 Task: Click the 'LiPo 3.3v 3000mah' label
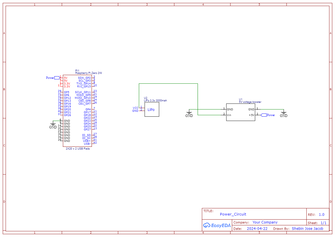[x=155, y=100]
